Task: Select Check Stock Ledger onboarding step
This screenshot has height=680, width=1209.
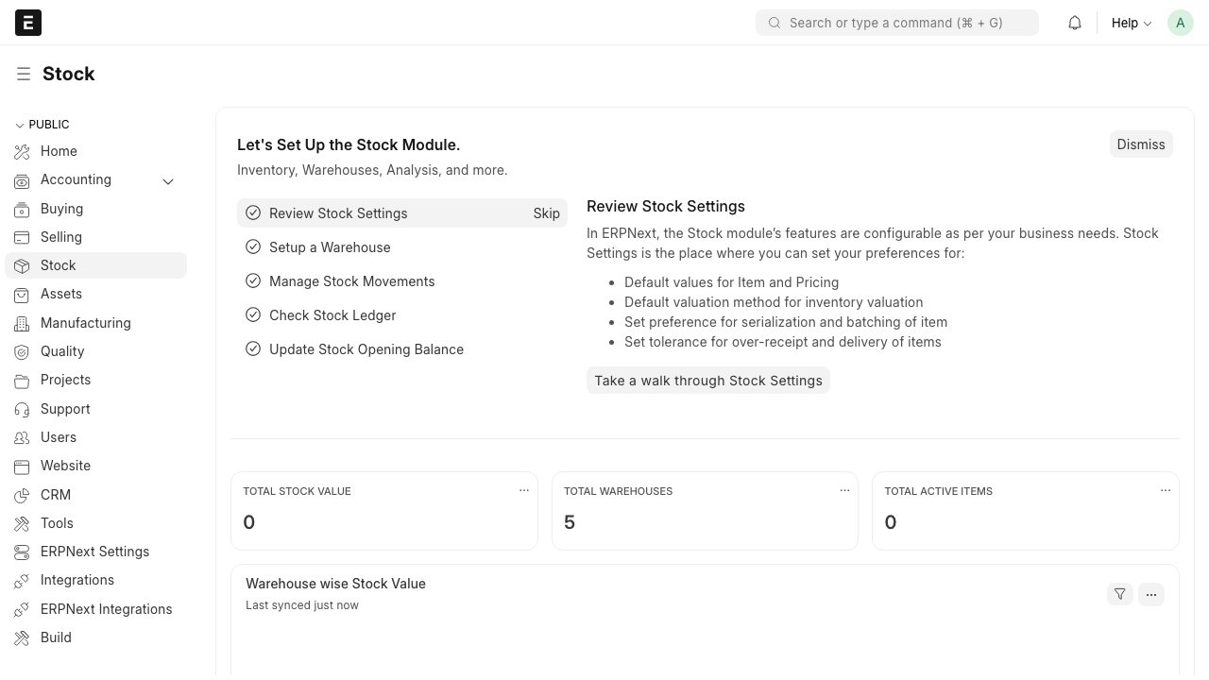Action: [x=402, y=315]
